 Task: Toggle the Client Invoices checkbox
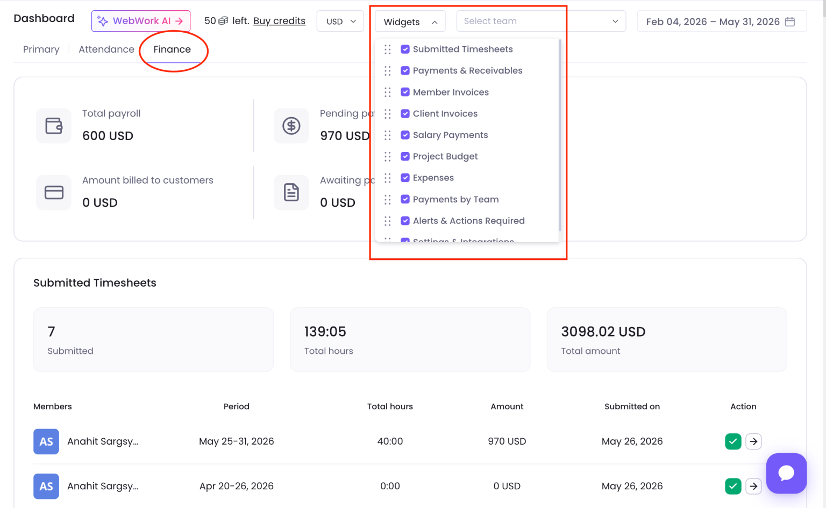click(405, 114)
